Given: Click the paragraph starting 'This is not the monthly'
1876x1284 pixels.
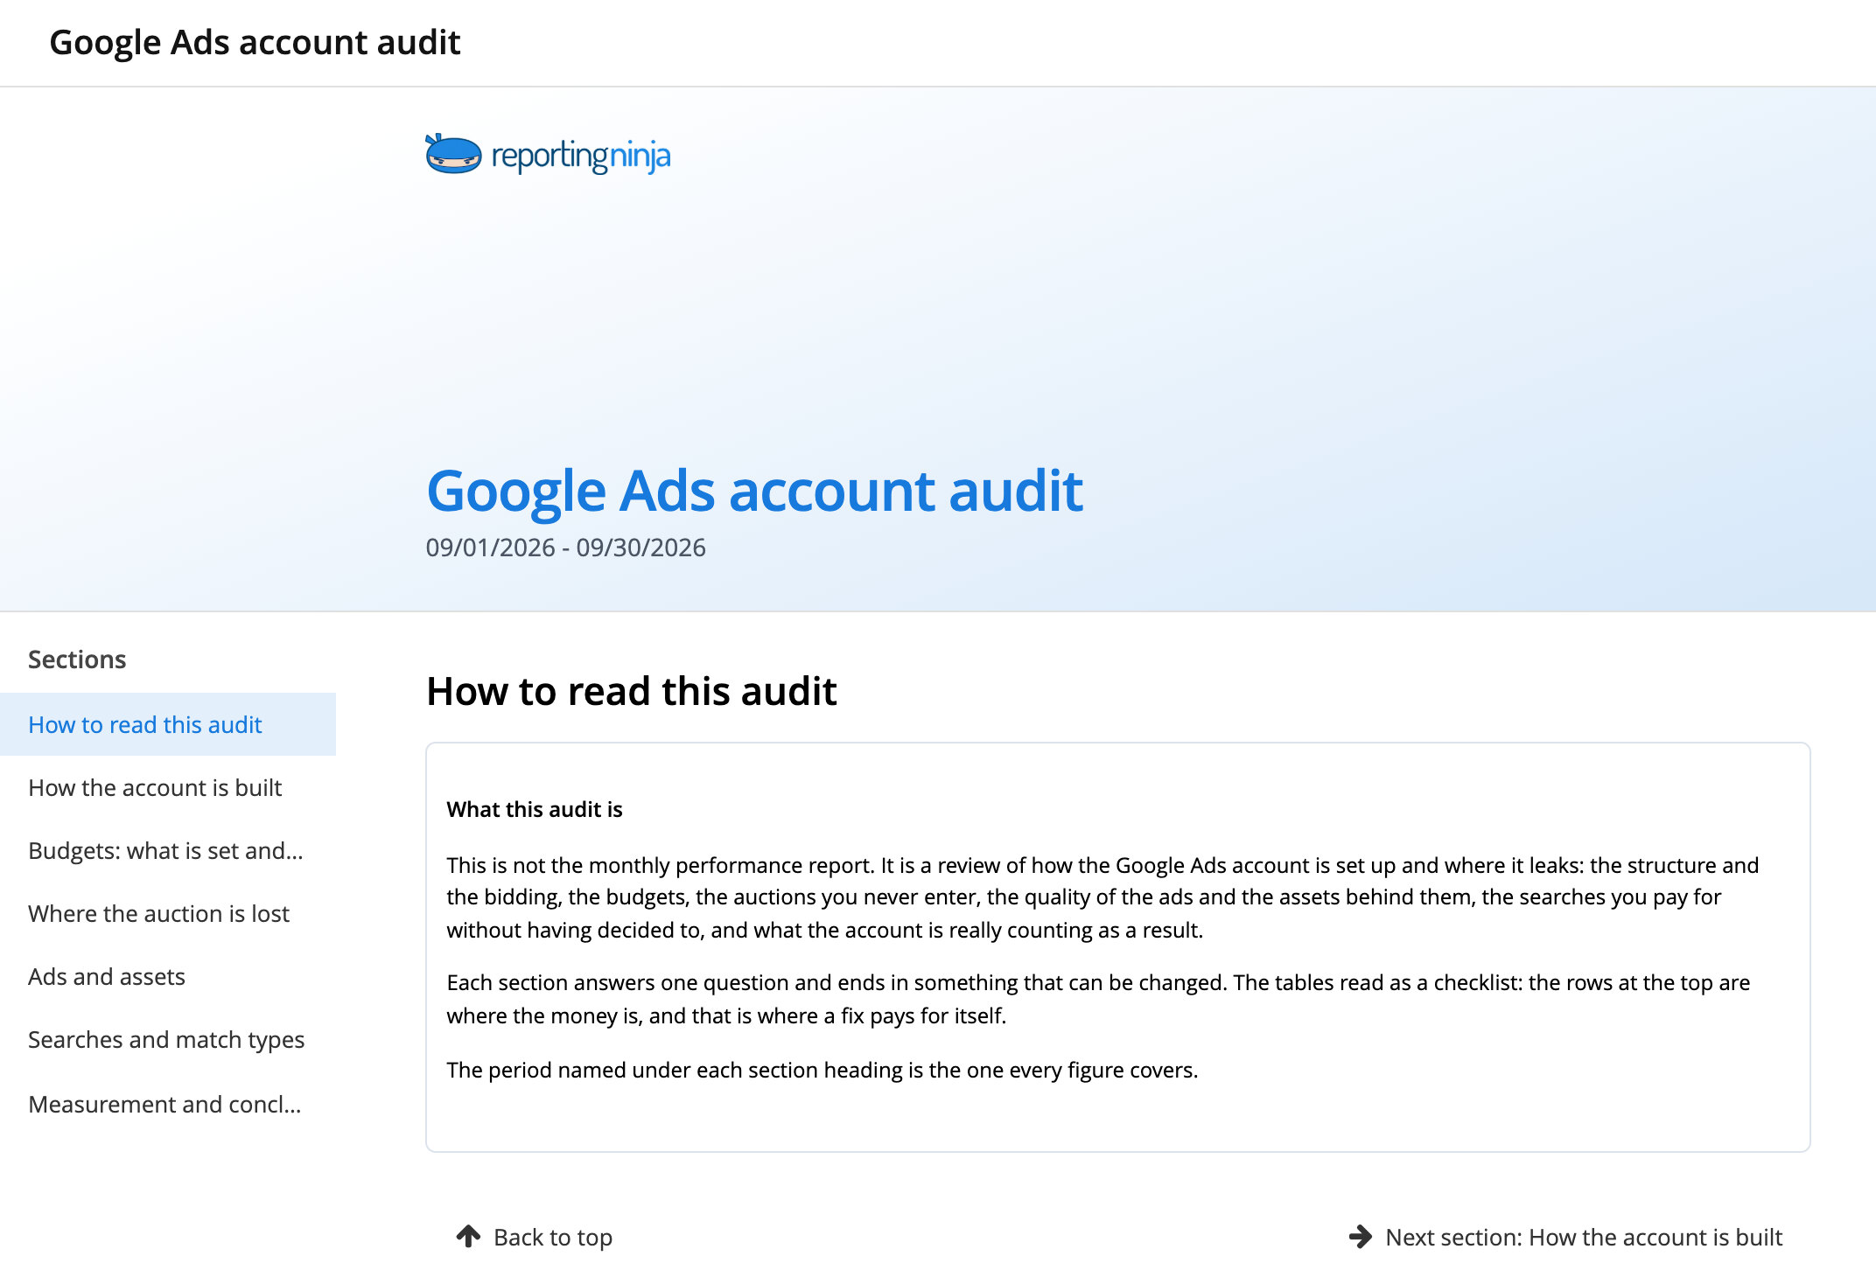Looking at the screenshot, I should 1102,897.
